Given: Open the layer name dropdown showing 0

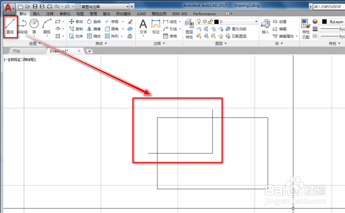Looking at the screenshot, I should tap(227, 22).
